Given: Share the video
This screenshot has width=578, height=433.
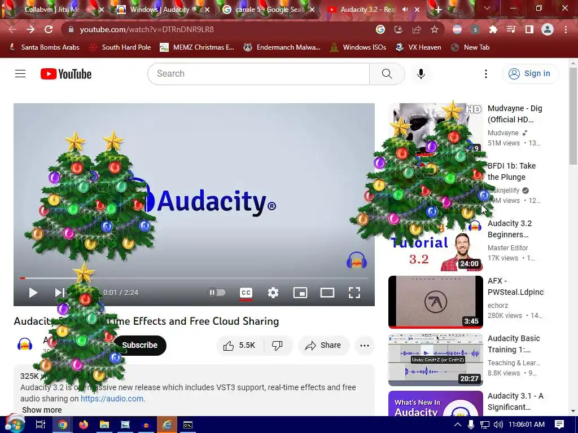Looking at the screenshot, I should 323,346.
